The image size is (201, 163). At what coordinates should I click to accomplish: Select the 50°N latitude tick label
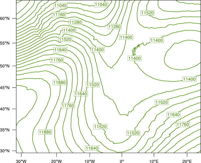5,66
